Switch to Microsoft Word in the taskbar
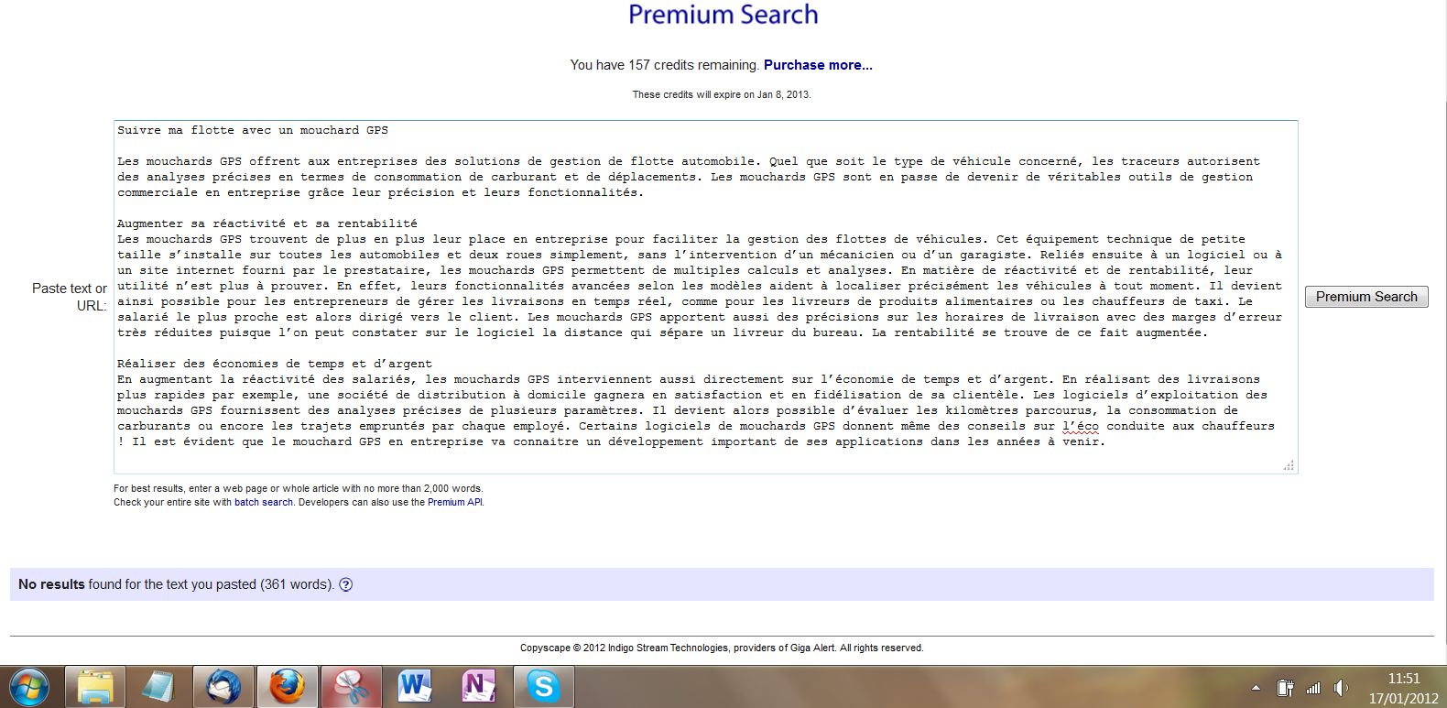 [414, 686]
